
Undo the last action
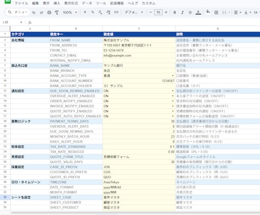34,12
